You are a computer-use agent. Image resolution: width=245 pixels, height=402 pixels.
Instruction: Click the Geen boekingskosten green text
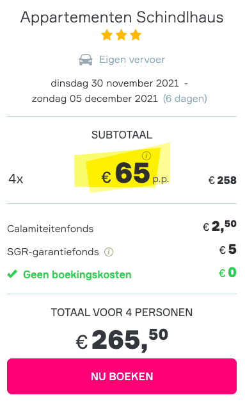pos(77,274)
